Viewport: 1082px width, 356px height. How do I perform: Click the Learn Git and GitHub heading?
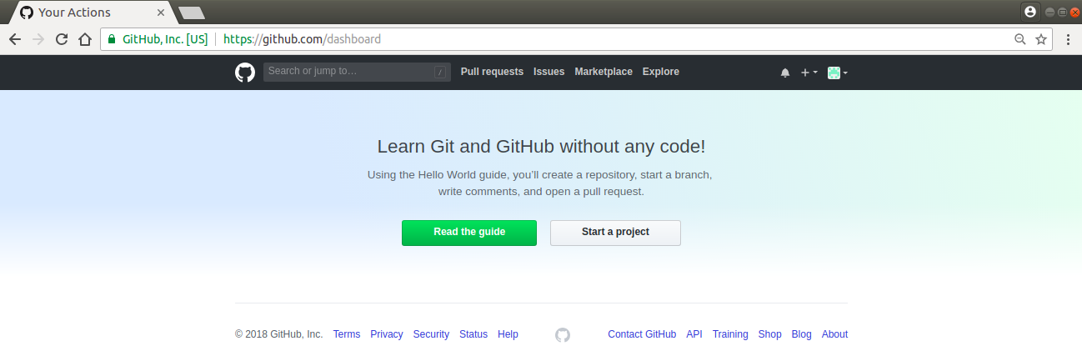(541, 147)
